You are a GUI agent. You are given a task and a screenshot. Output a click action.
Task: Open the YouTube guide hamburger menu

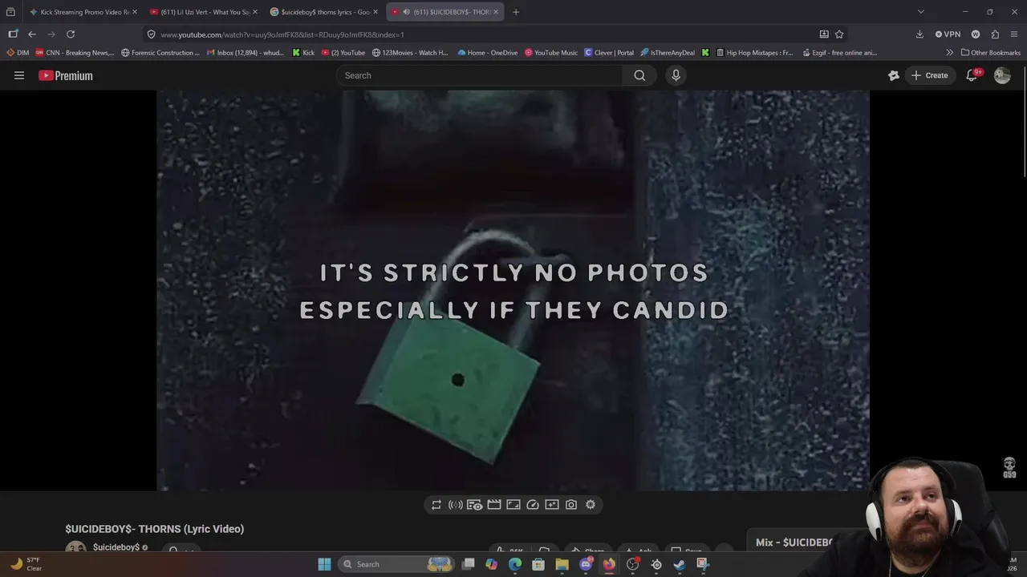point(19,75)
